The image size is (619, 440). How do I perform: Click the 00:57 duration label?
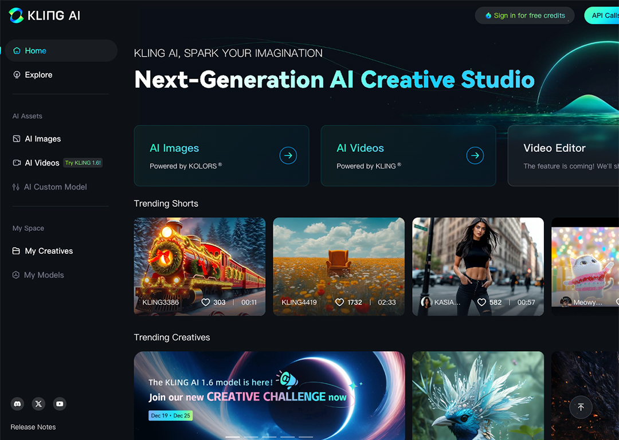point(526,302)
